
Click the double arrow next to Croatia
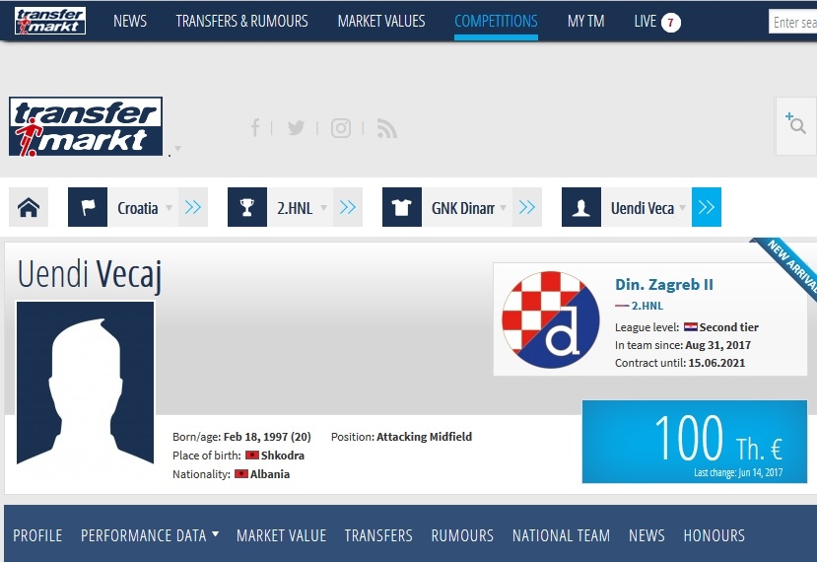click(193, 207)
